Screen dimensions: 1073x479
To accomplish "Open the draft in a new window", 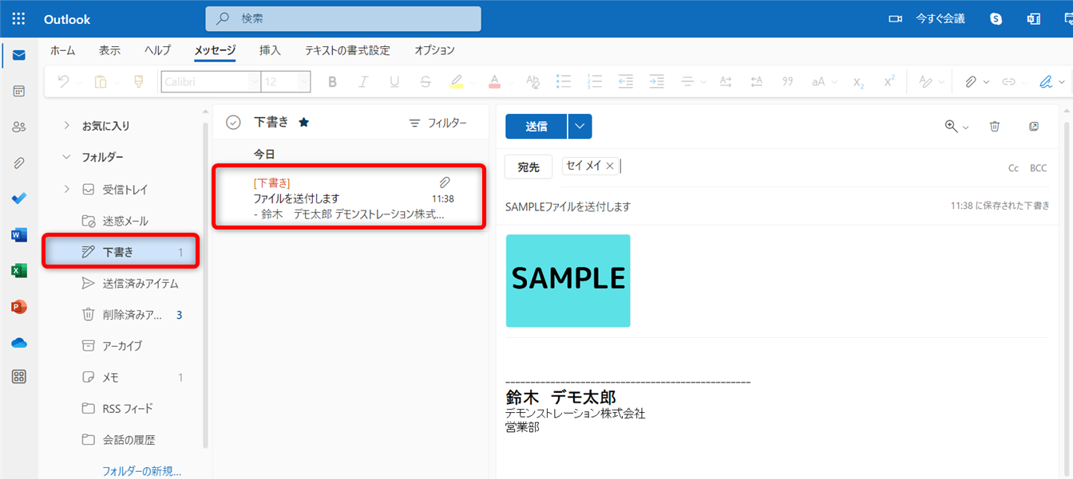I will pos(1034,126).
